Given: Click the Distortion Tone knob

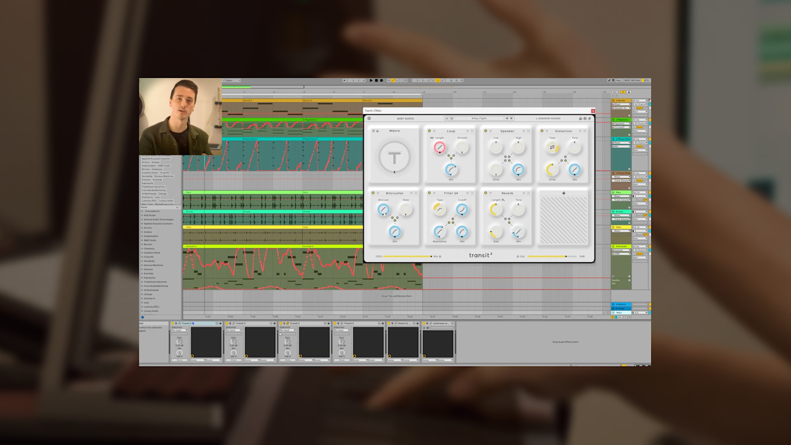Looking at the screenshot, I should click(575, 147).
